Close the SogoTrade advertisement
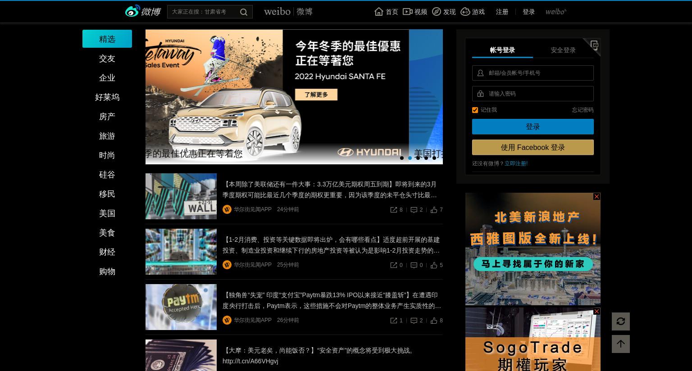692x371 pixels. click(x=596, y=312)
